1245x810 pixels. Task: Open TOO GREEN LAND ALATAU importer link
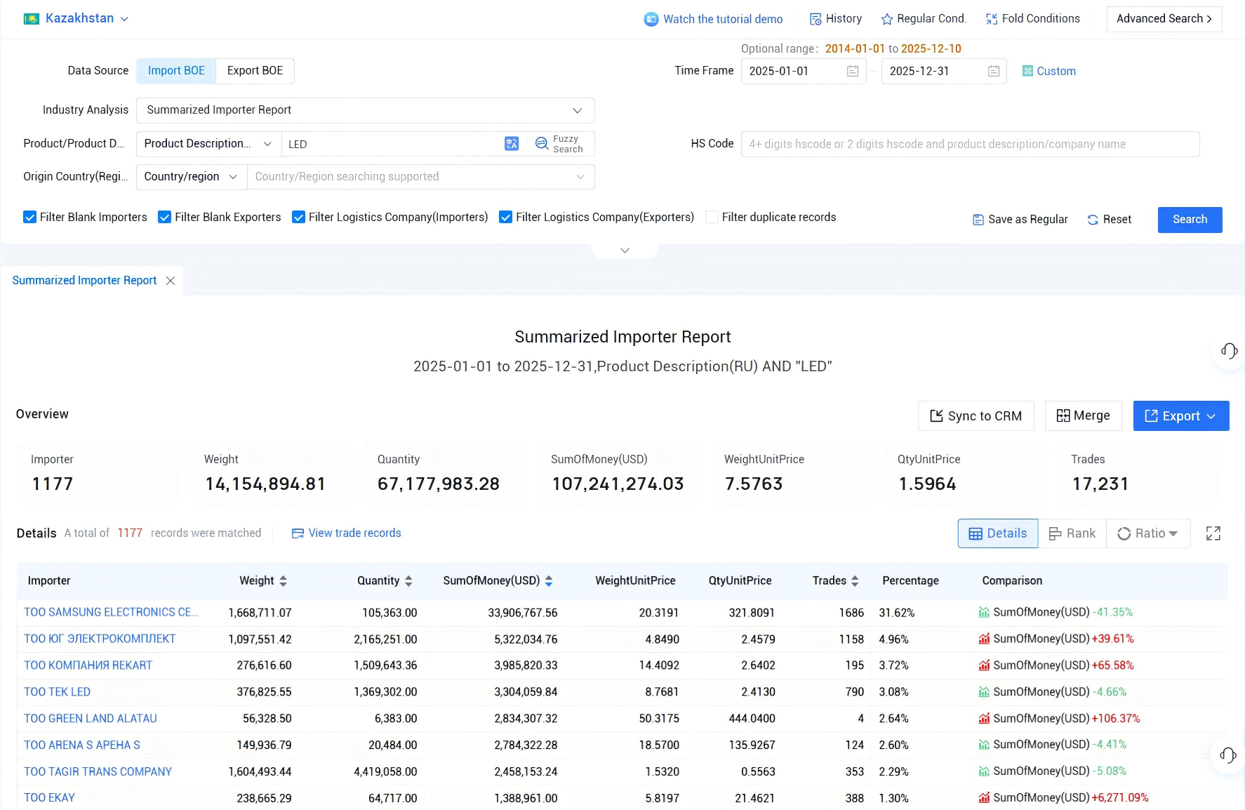[x=91, y=719]
